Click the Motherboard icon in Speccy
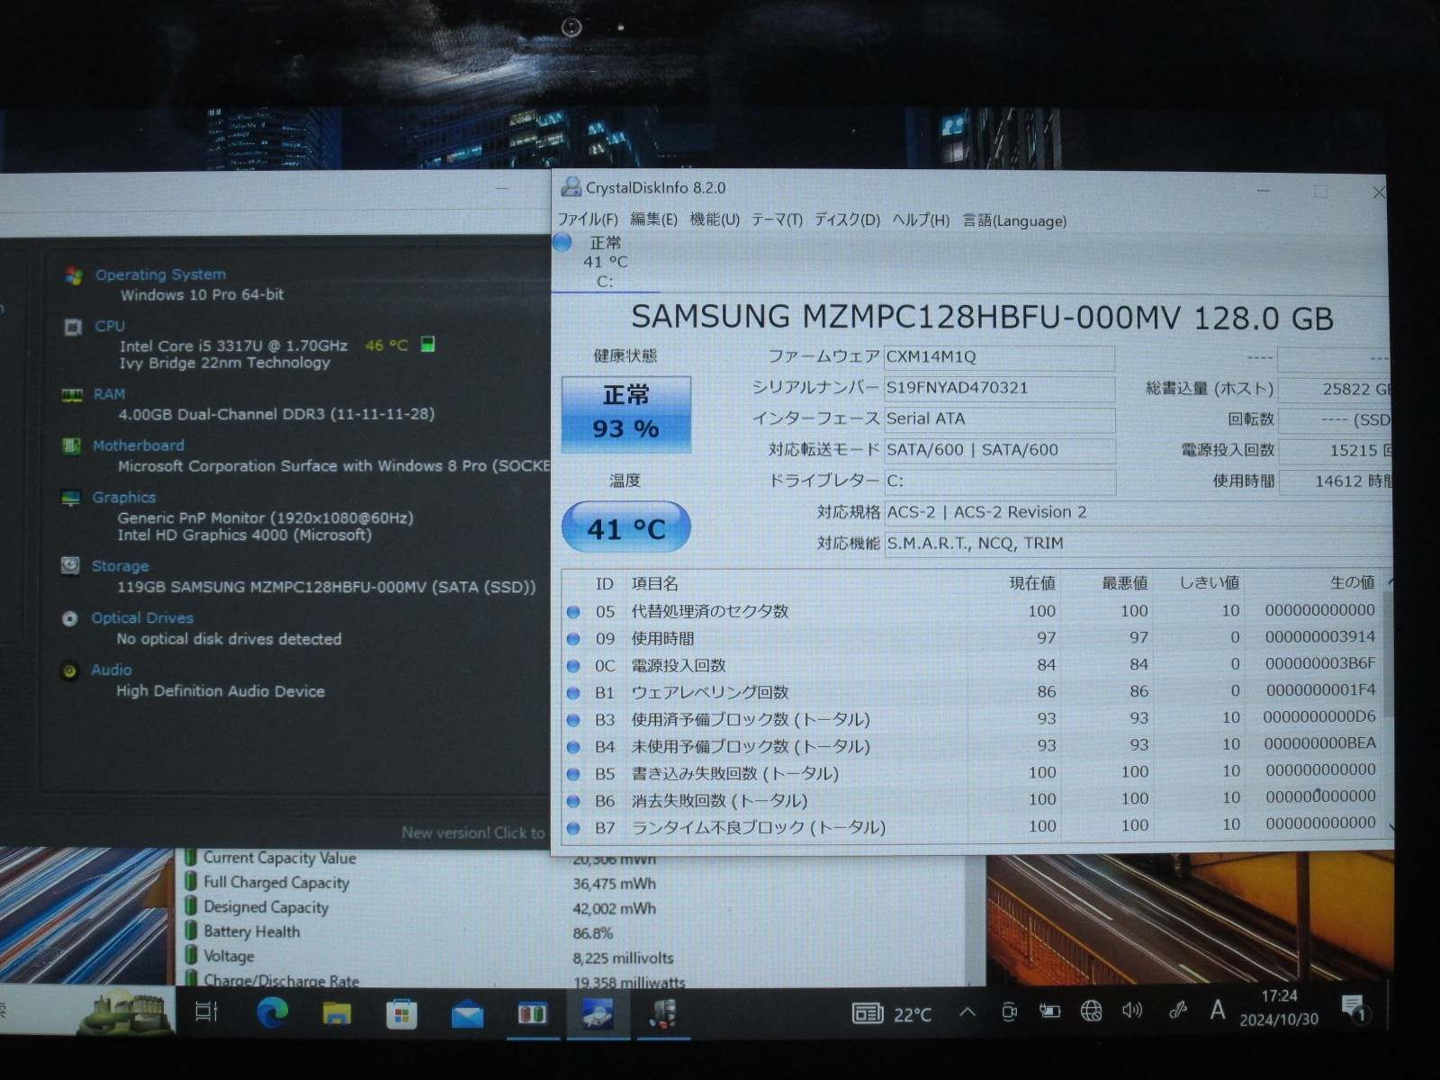The width and height of the screenshot is (1440, 1080). click(71, 446)
